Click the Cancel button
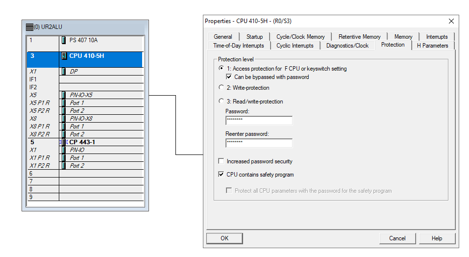 pyautogui.click(x=397, y=238)
